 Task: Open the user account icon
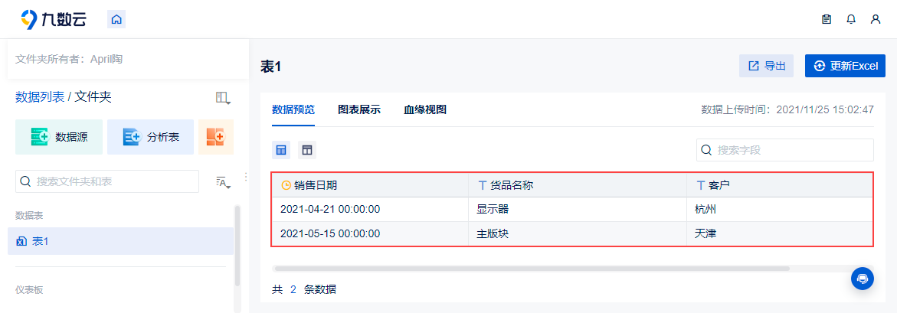tap(876, 20)
